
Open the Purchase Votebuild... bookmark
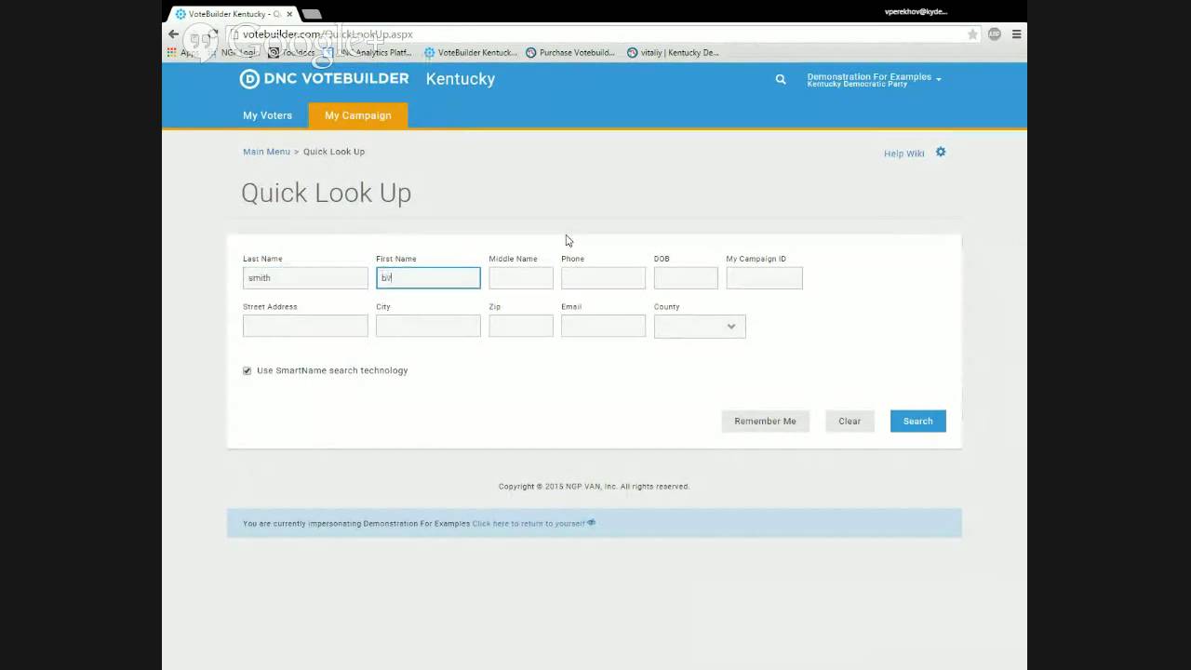click(x=570, y=53)
